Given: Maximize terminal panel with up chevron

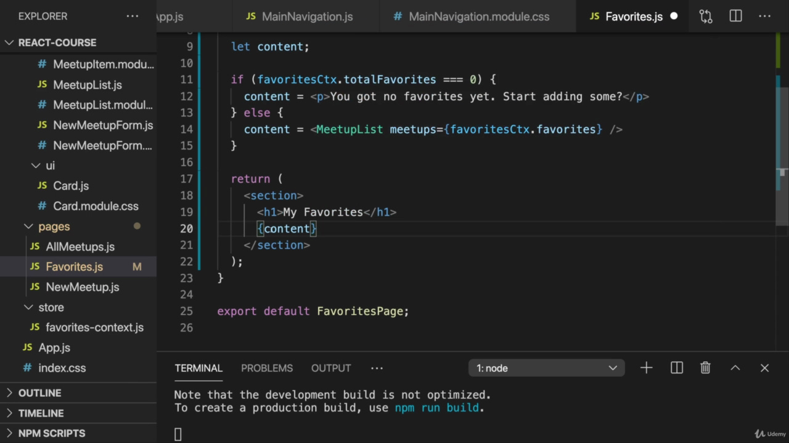Looking at the screenshot, I should tap(735, 368).
